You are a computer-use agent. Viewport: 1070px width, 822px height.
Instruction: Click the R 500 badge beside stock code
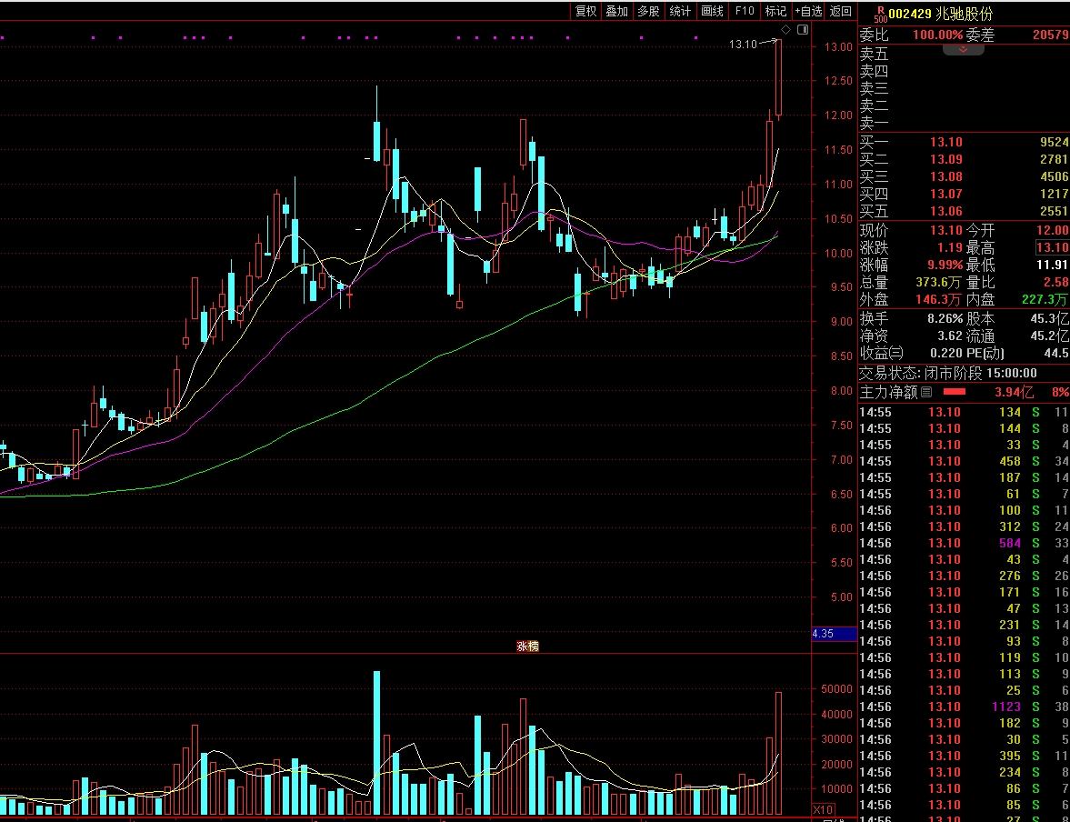pyautogui.click(x=879, y=13)
